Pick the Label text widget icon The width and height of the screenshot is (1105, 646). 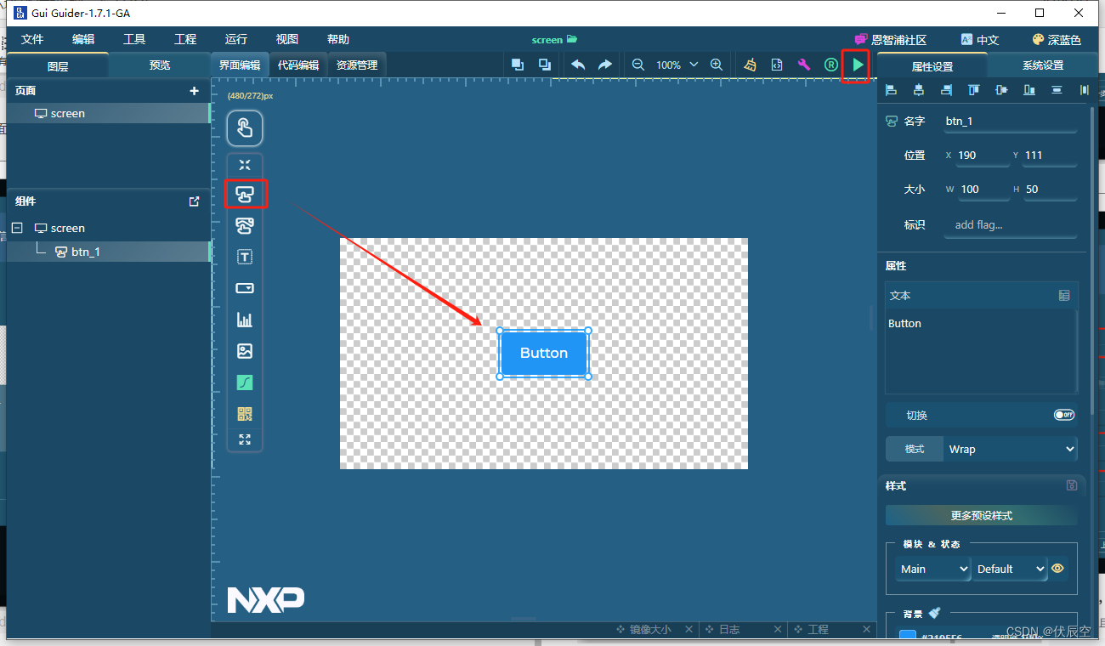245,257
